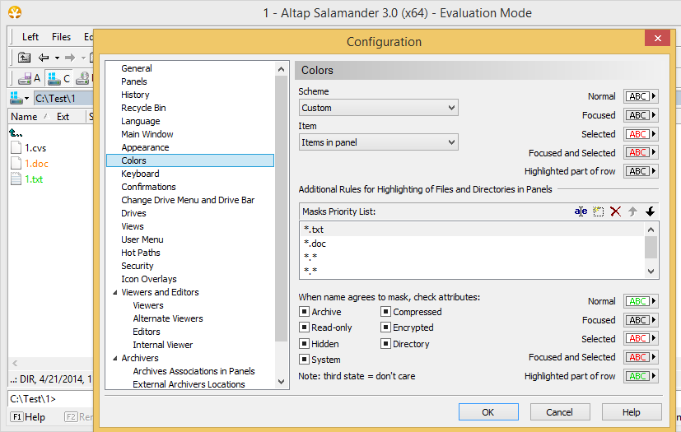Select Alternate Viewers in the configuration tree
This screenshot has height=432, width=681.
click(168, 318)
